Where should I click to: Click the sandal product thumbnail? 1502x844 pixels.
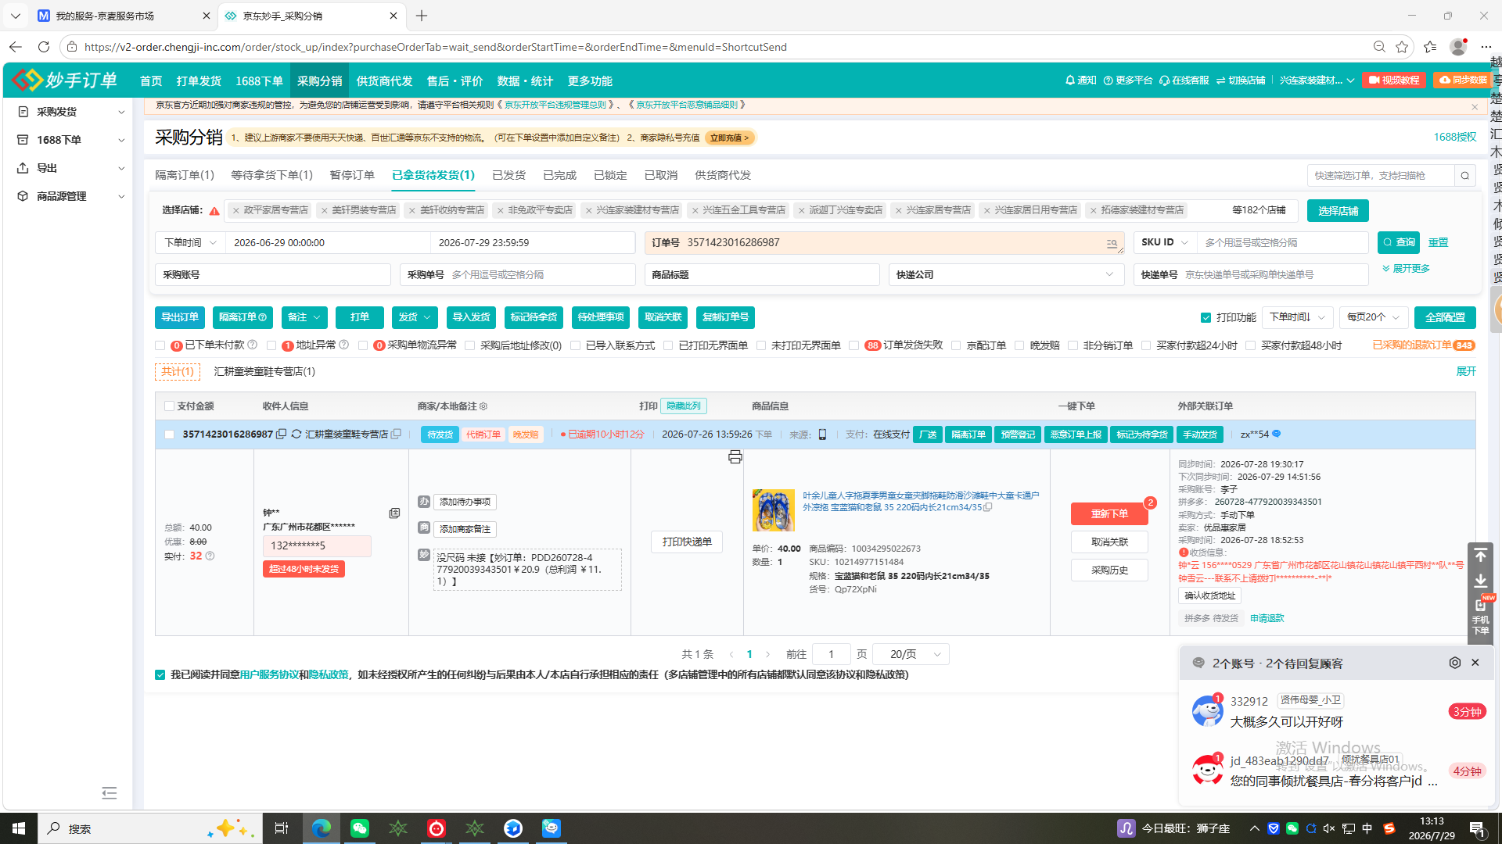click(x=773, y=510)
